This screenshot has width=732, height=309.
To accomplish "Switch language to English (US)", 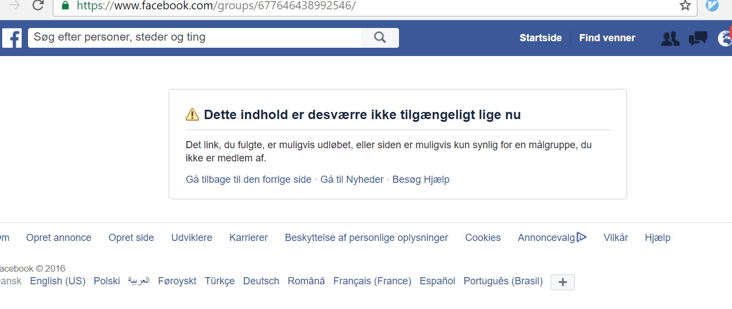I will click(58, 281).
